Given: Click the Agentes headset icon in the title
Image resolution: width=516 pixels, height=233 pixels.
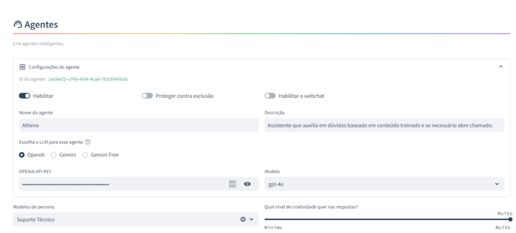Looking at the screenshot, I should click(x=18, y=24).
